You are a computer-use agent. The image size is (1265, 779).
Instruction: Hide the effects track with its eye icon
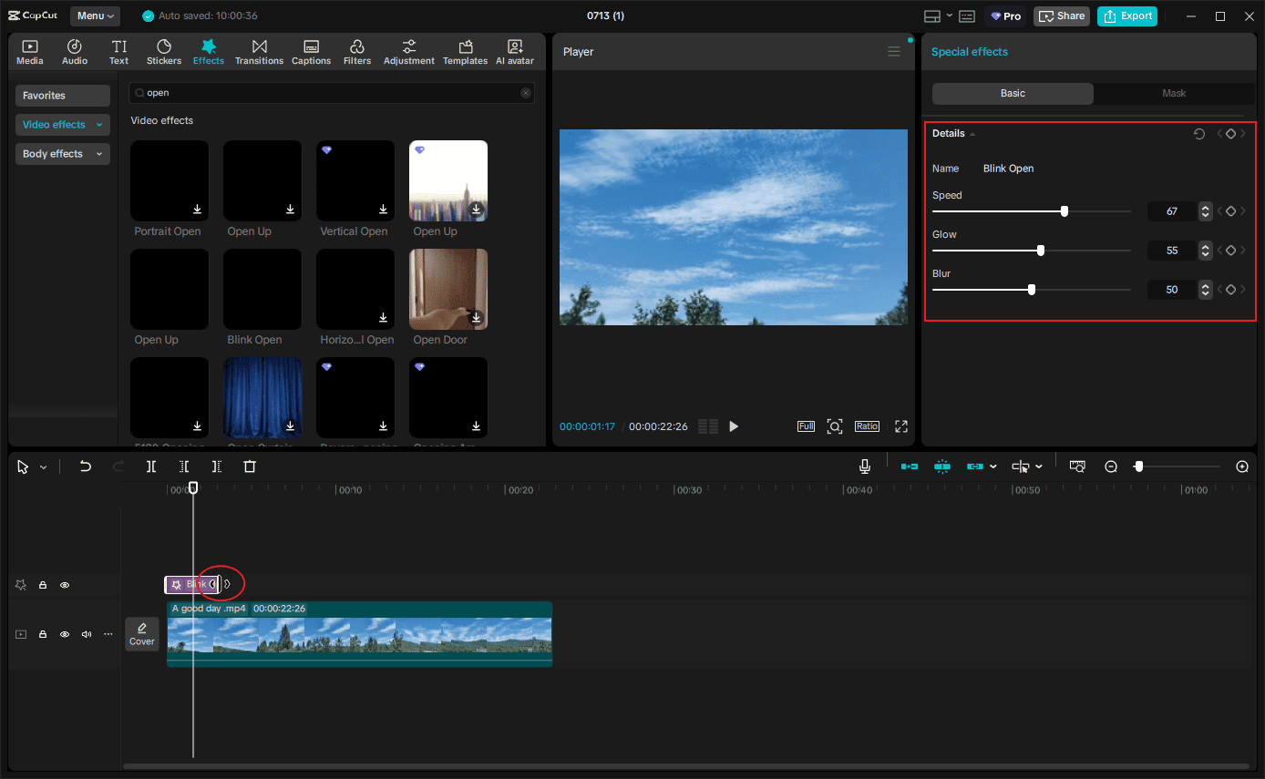[x=65, y=585]
